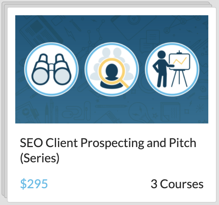The height and width of the screenshot is (205, 219).
Task: Click the standing presenter figure
Action: coord(162,69)
